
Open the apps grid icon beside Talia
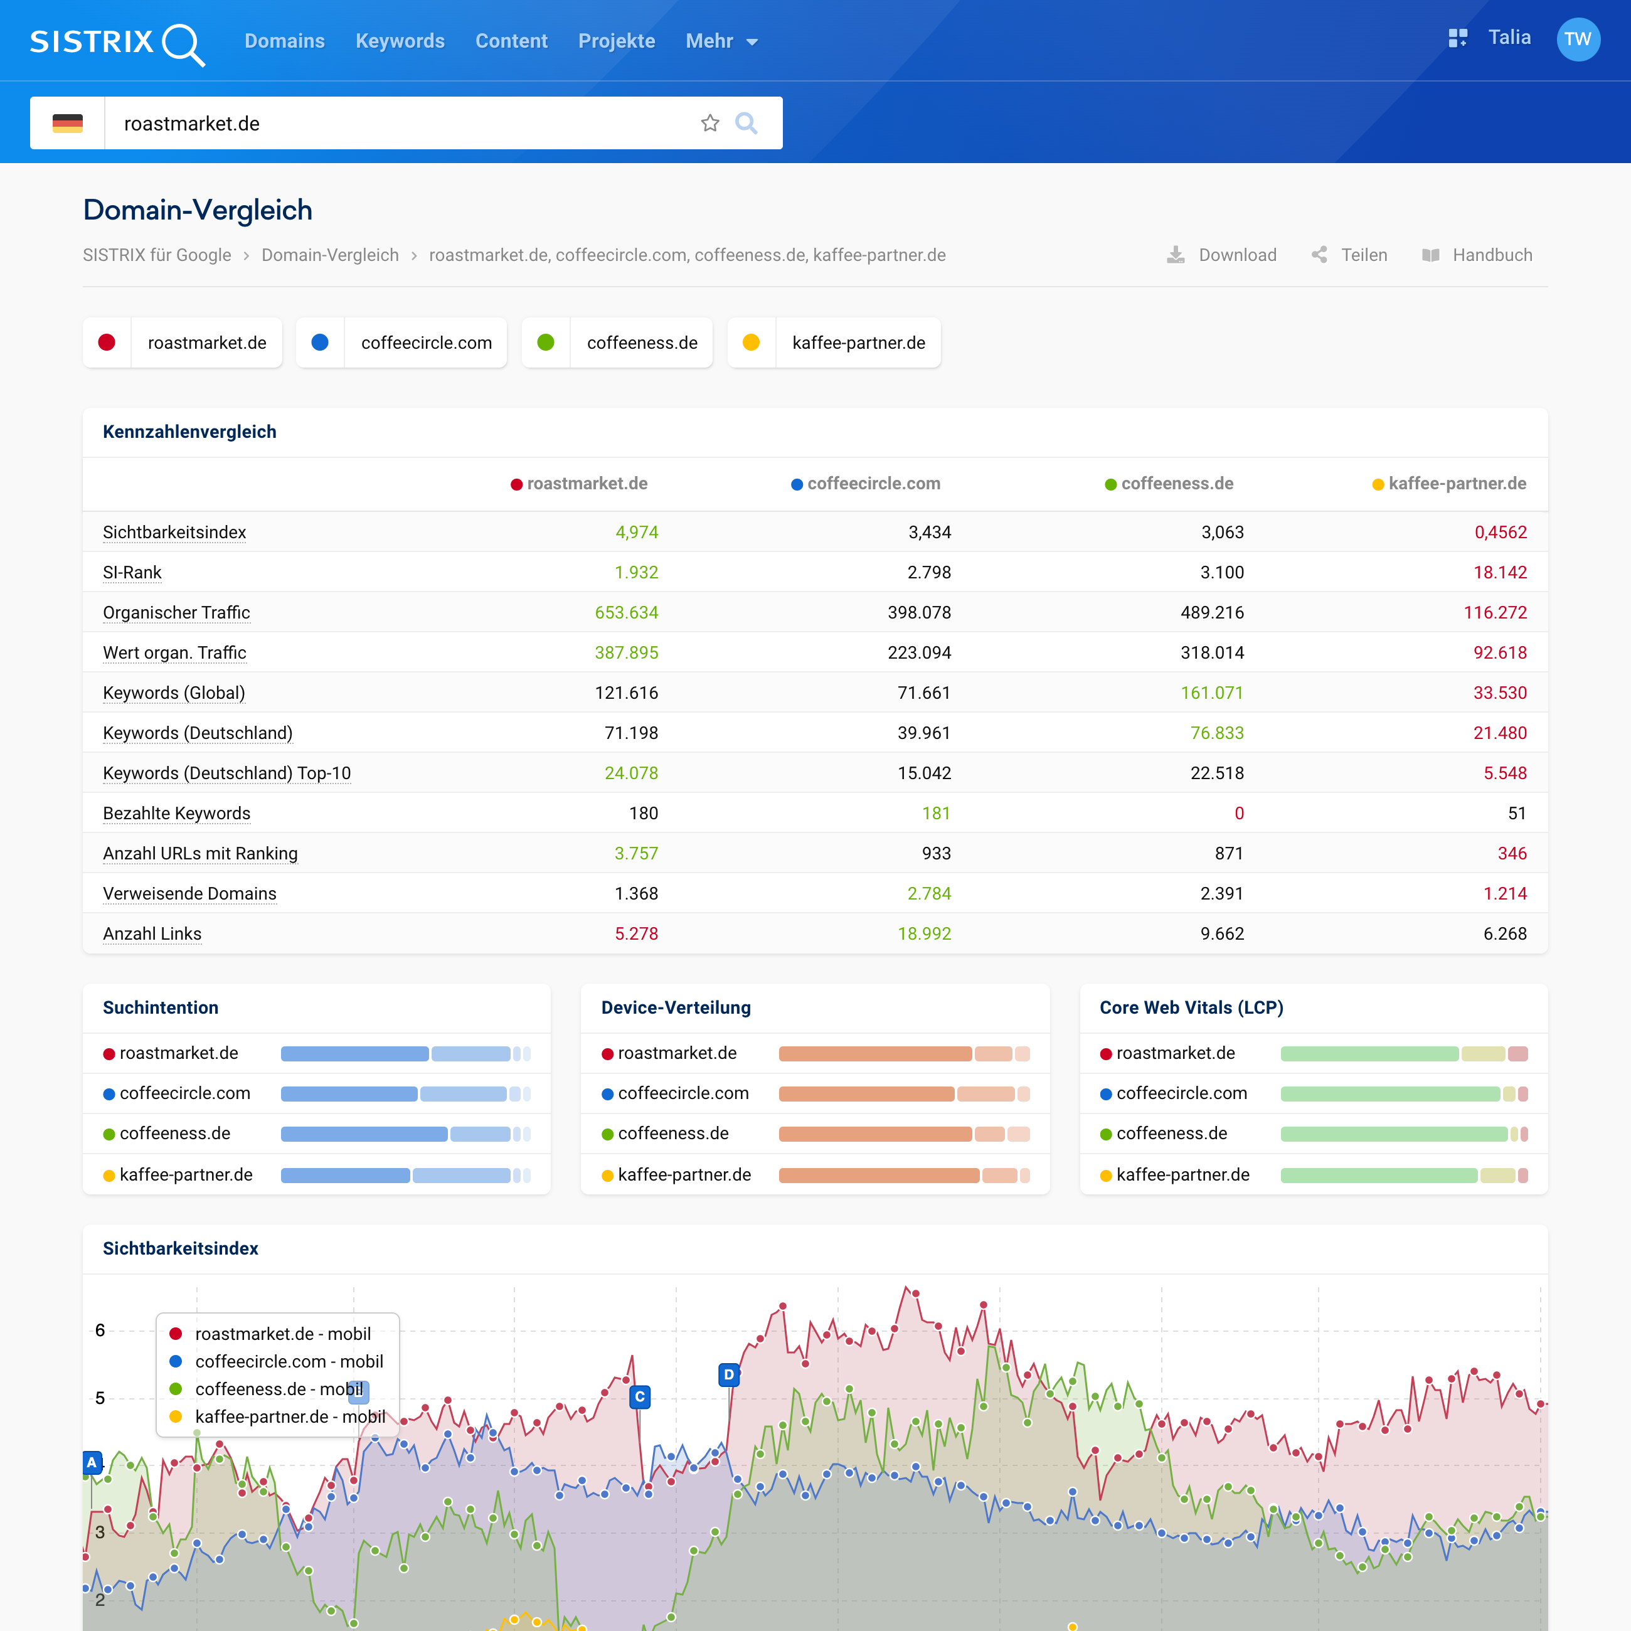pos(1457,38)
